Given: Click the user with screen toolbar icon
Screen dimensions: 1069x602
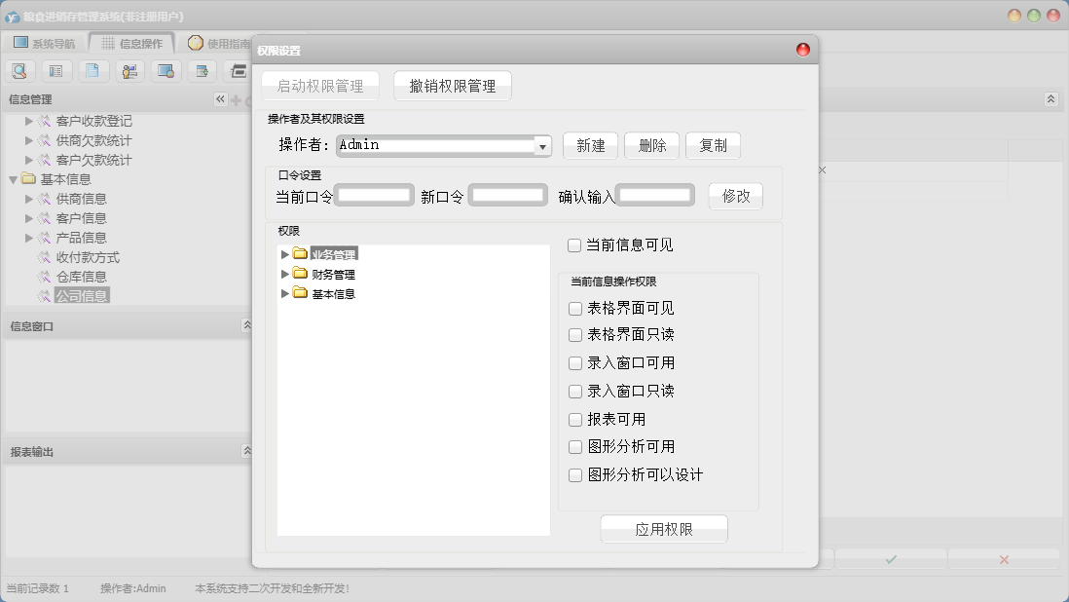Looking at the screenshot, I should (x=129, y=71).
